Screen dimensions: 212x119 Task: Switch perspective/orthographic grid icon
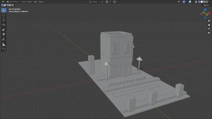209,33
